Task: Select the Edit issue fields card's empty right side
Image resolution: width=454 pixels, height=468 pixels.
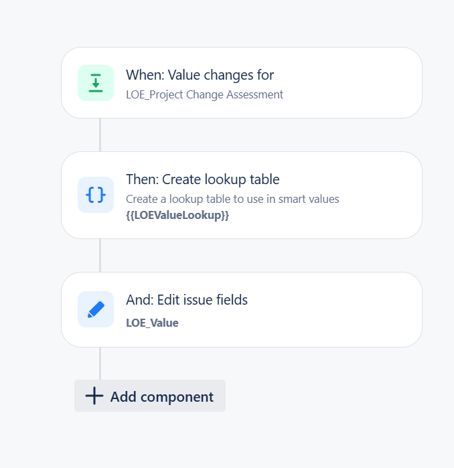Action: 334,309
